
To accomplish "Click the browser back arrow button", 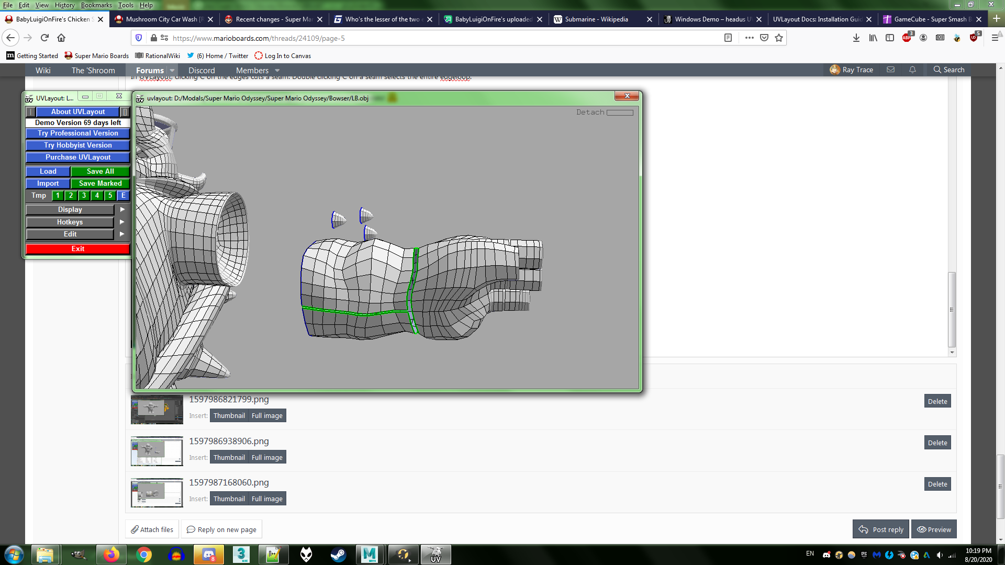I will click(x=10, y=38).
